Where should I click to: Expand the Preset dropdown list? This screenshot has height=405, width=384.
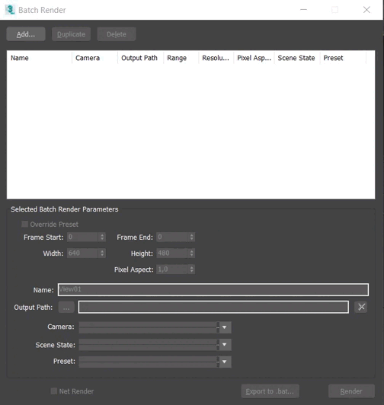pyautogui.click(x=224, y=362)
